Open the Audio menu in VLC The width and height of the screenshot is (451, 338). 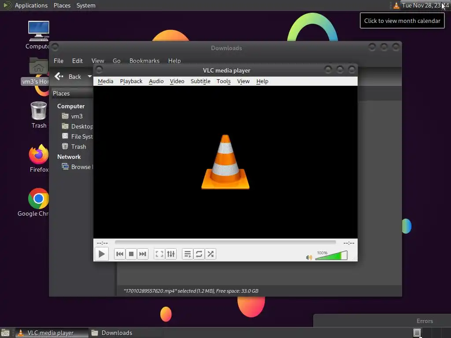click(x=156, y=81)
